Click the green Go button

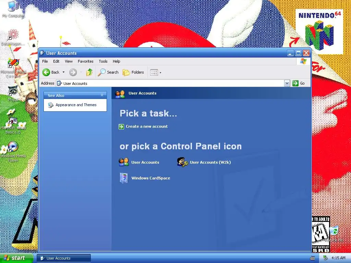(299, 83)
